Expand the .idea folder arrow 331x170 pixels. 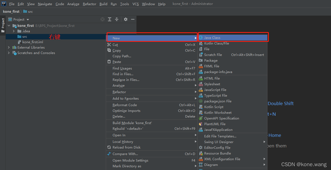click(x=14, y=31)
